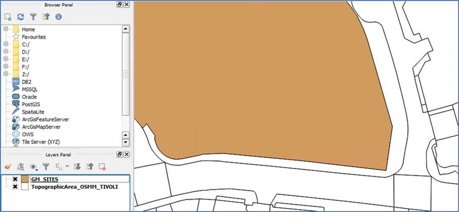Expand the E:/ drive node

6,59
